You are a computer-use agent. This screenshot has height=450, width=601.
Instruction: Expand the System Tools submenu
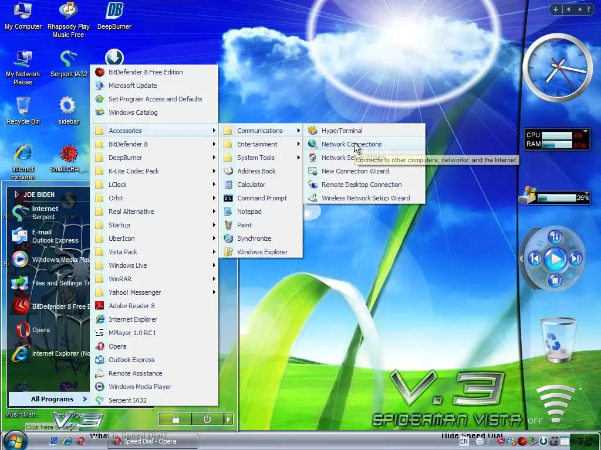point(261,158)
